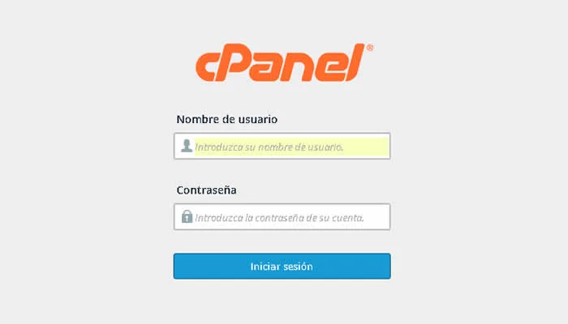The height and width of the screenshot is (324, 568).
Task: Log in with the blue Iniciar sesión button
Action: [282, 266]
